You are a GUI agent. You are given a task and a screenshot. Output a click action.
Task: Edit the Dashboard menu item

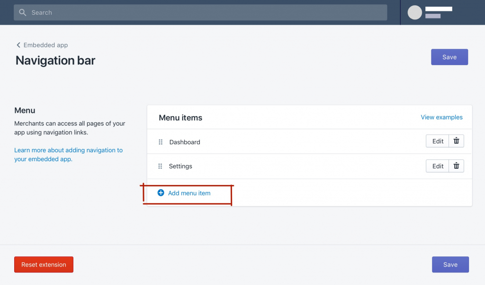437,141
